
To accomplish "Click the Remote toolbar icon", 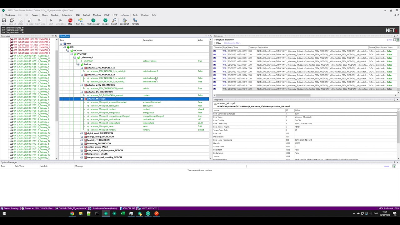I will coord(135,21).
